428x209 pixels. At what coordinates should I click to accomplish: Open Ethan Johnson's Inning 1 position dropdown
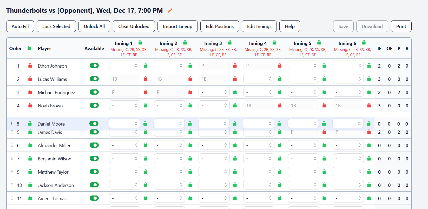coord(124,66)
